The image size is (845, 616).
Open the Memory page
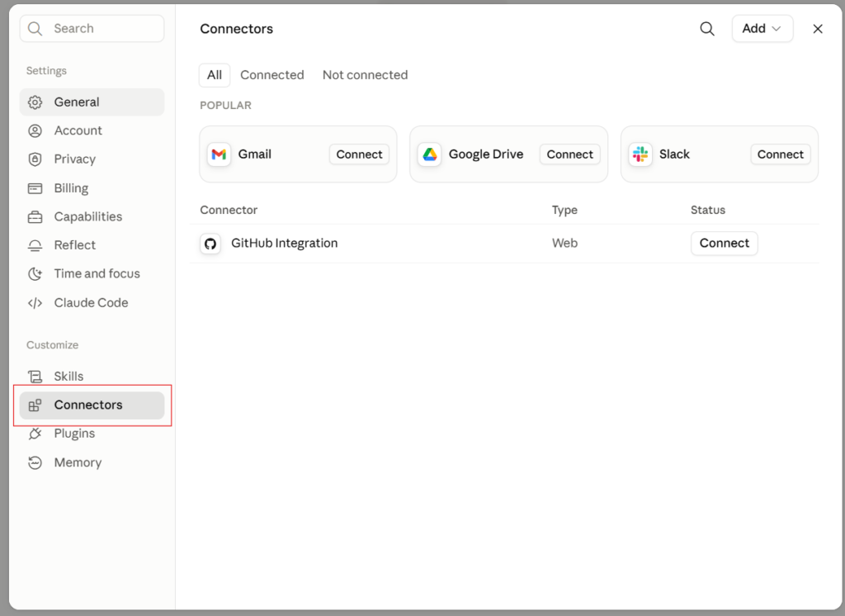(x=92, y=462)
